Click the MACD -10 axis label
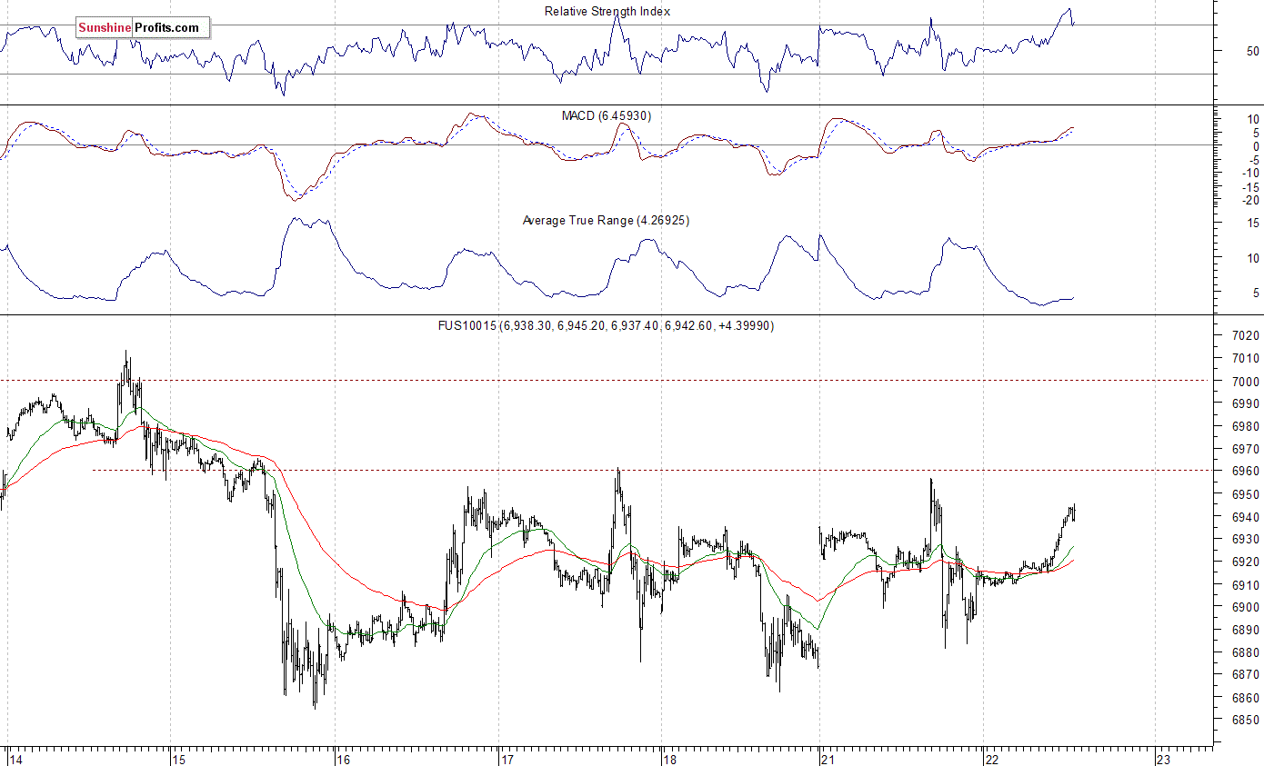This screenshot has width=1264, height=766. tap(1249, 174)
